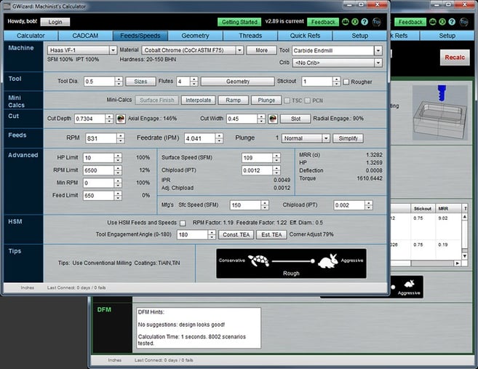Open the Plunge mini-calc

click(x=266, y=100)
